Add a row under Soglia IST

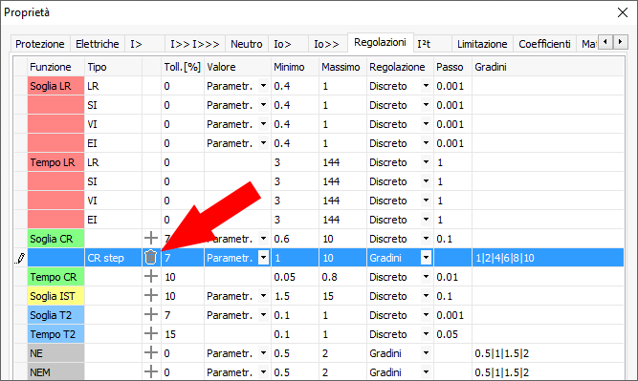[151, 296]
